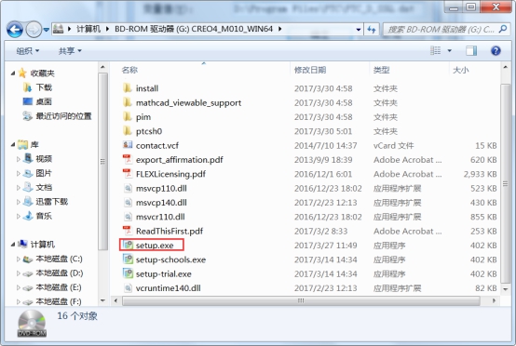Click the search magnifier icon
The image size is (516, 346).
click(503, 29)
